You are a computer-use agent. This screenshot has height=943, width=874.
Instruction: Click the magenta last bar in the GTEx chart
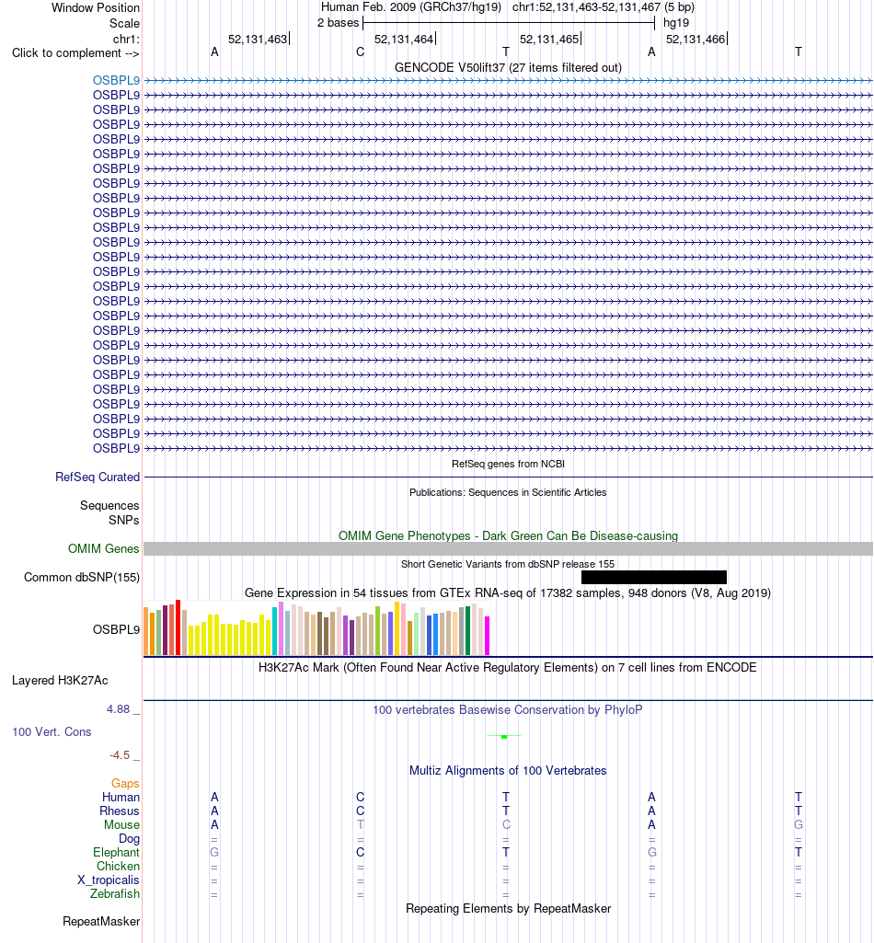click(x=488, y=636)
